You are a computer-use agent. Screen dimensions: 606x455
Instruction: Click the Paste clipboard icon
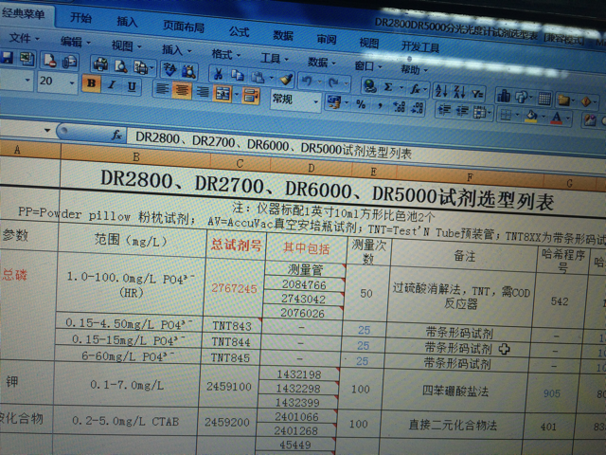coord(258,77)
